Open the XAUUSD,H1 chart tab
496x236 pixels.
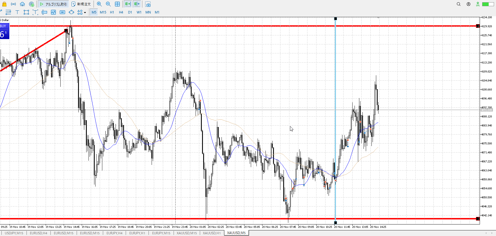click(212, 233)
